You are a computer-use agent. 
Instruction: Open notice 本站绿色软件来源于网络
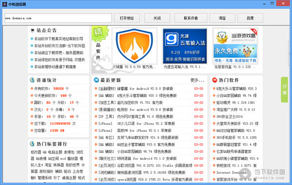click(59, 59)
